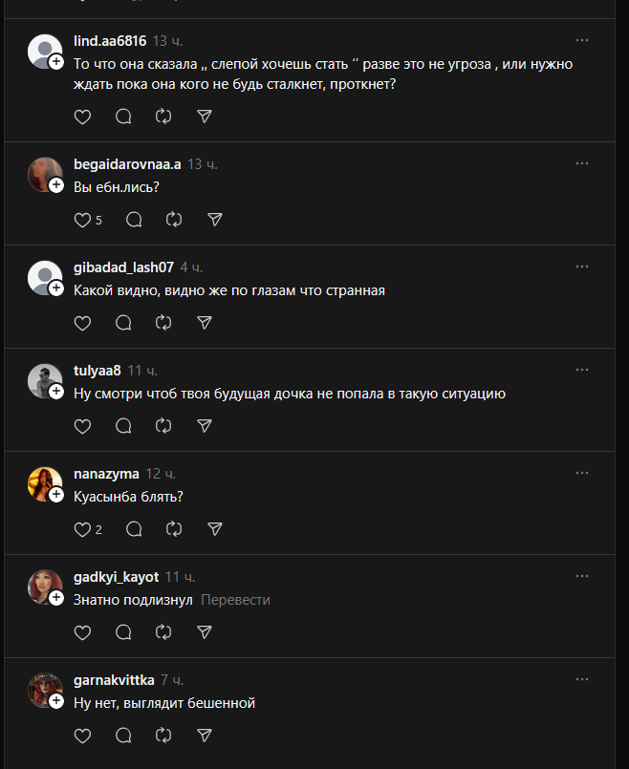Share the tulyaa8 comment
The height and width of the screenshot is (769, 629).
(x=204, y=426)
